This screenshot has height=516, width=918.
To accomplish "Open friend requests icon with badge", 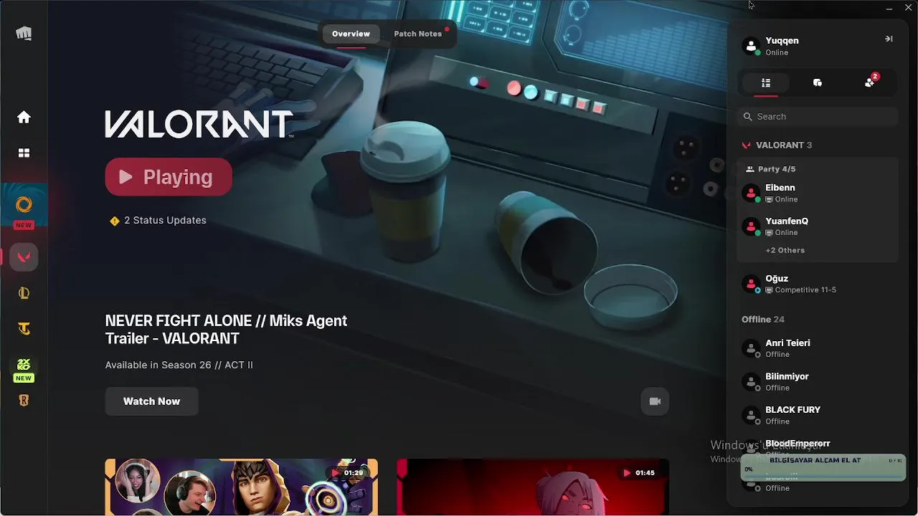I will 870,82.
